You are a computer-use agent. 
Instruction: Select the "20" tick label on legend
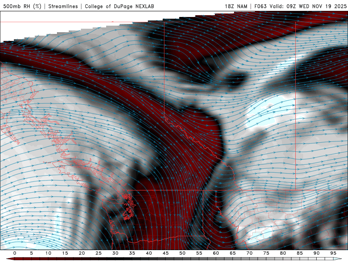82,253
